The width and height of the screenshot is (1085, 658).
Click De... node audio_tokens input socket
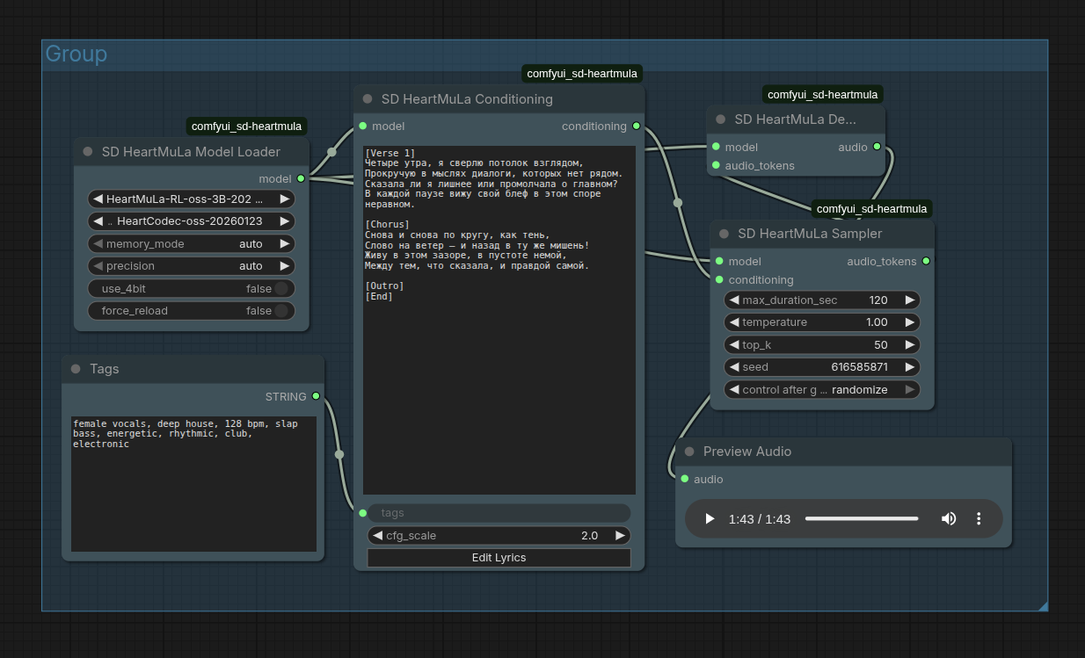coord(717,165)
